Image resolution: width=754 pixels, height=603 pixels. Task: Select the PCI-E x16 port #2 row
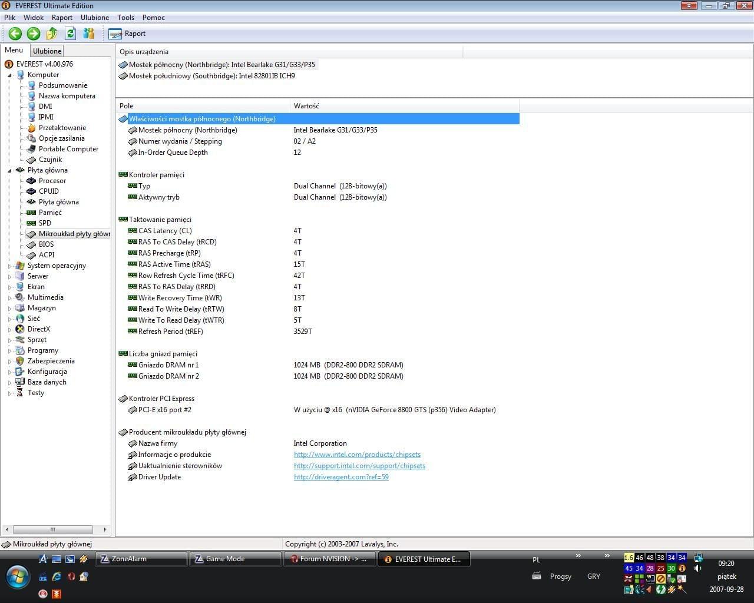click(318, 410)
